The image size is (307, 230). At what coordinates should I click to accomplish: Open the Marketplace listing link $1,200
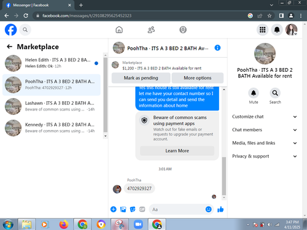coord(161,68)
